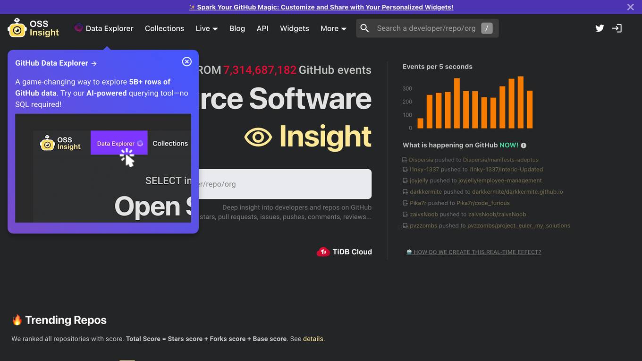This screenshot has height=361, width=642.
Task: Click the pvzzombs pushed project_euler event
Action: tap(486, 226)
